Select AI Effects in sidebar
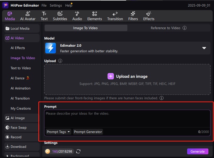 pos(18,48)
